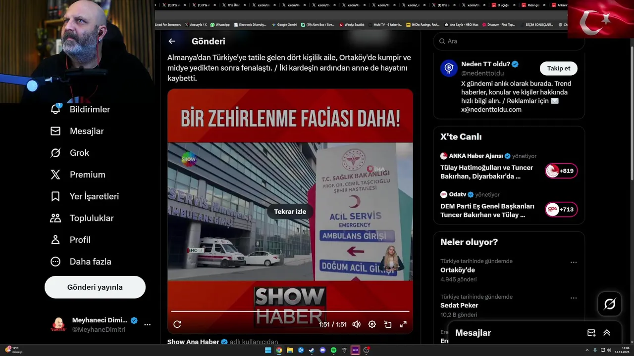Open Odatv DEM Parti broadcast title
Viewport: 634px width, 356px height.
487,210
